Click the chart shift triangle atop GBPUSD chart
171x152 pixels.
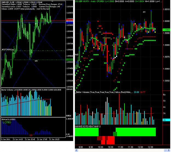[52, 1]
